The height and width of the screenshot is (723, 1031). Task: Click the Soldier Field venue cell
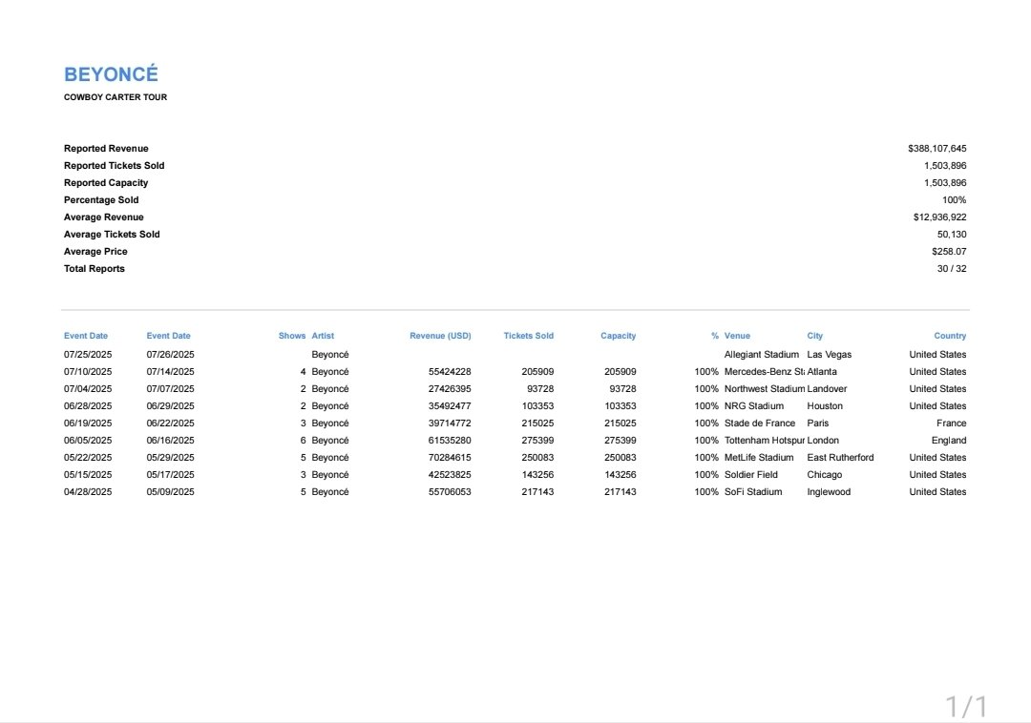click(x=751, y=474)
